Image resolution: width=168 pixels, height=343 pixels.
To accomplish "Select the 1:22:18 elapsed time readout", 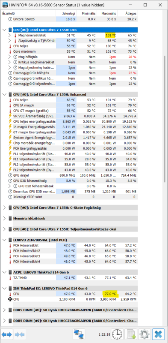I will click(x=104, y=334).
